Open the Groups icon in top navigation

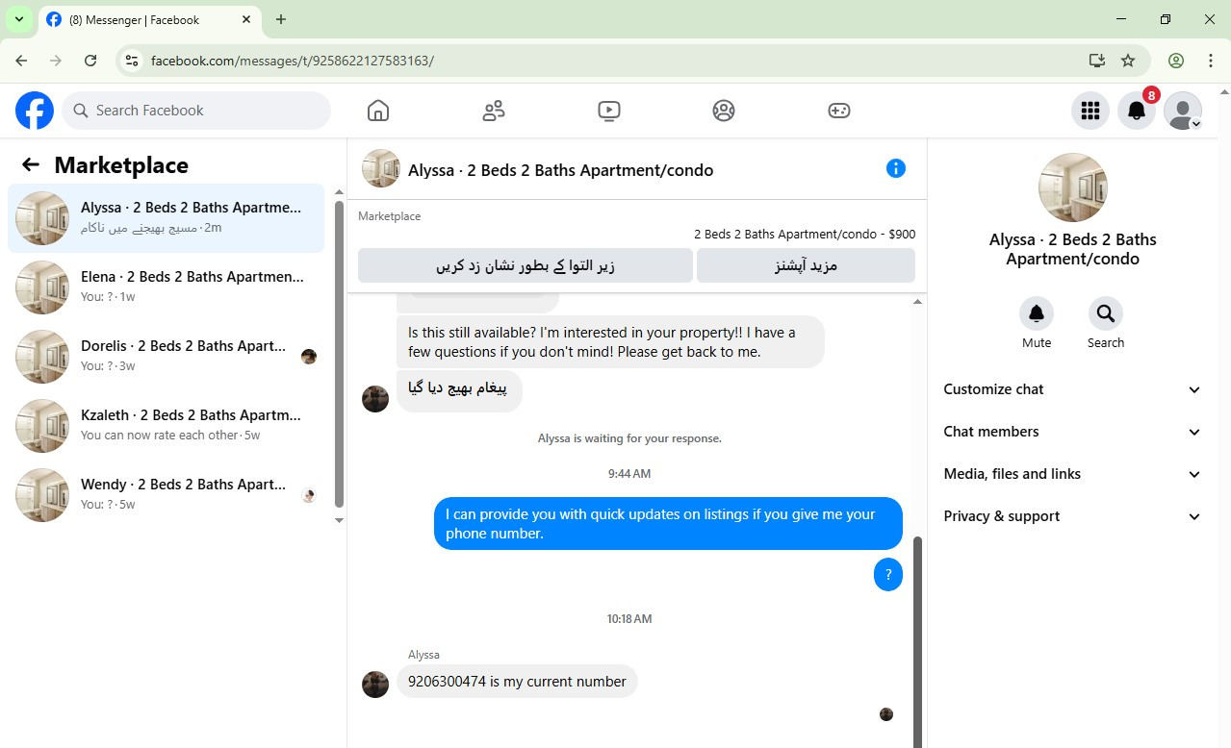(x=724, y=111)
